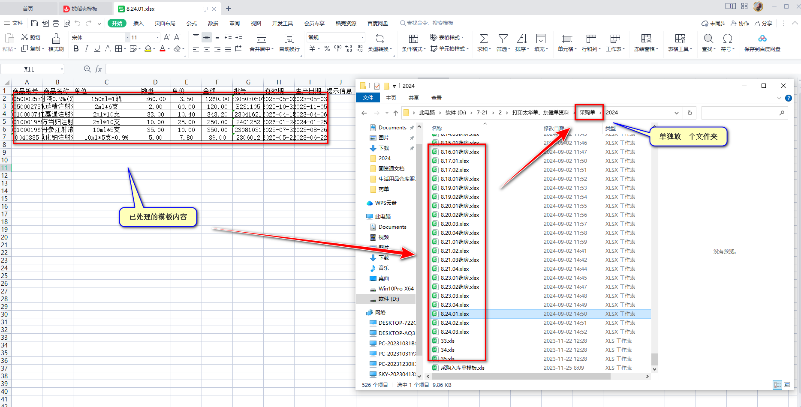
Task: Click the Merge and Center (合并居中) icon
Action: [x=261, y=39]
